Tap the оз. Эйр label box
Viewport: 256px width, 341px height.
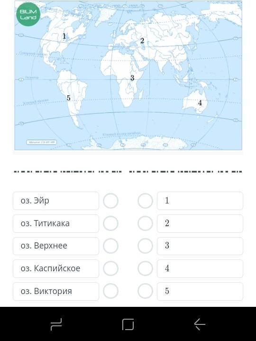(x=56, y=201)
